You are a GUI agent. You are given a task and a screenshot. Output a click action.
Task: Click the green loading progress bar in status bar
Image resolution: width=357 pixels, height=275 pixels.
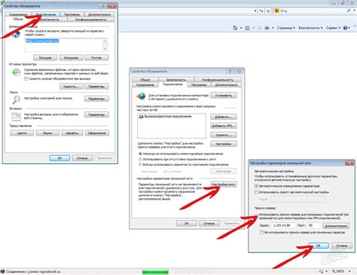click(x=155, y=271)
